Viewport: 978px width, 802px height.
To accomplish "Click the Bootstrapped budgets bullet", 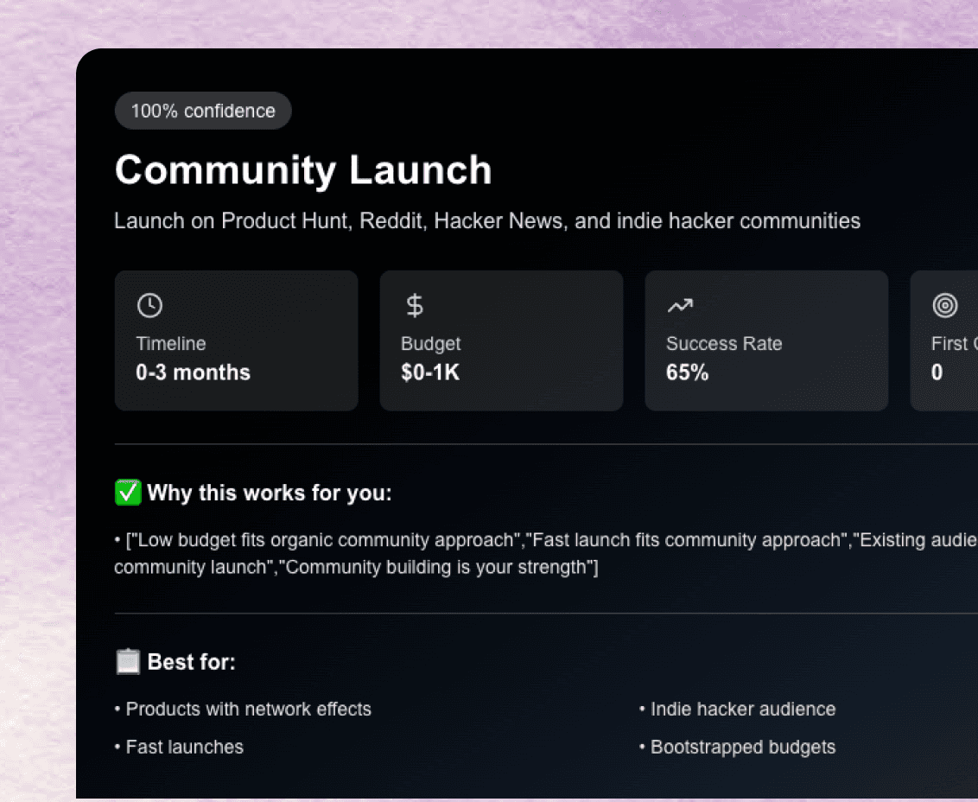I will (742, 747).
